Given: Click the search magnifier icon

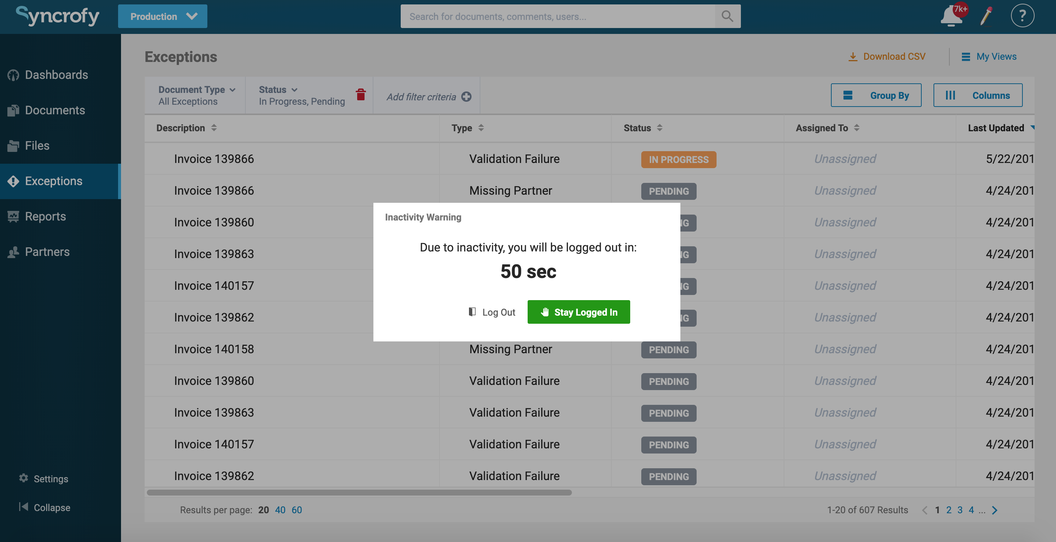Looking at the screenshot, I should pyautogui.click(x=727, y=16).
